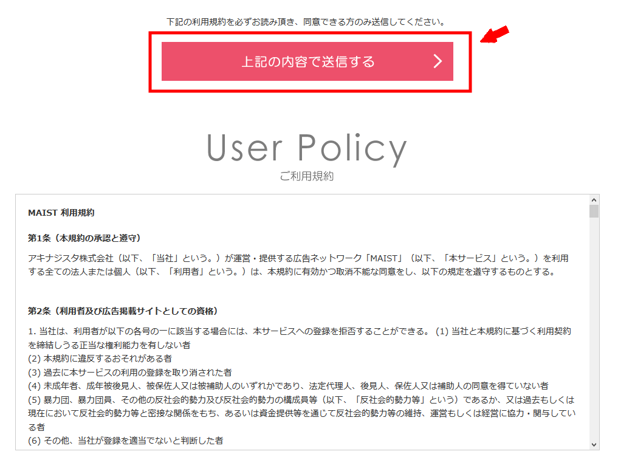Click the line (2) 本規約に違反するおそれがある者

point(100,359)
